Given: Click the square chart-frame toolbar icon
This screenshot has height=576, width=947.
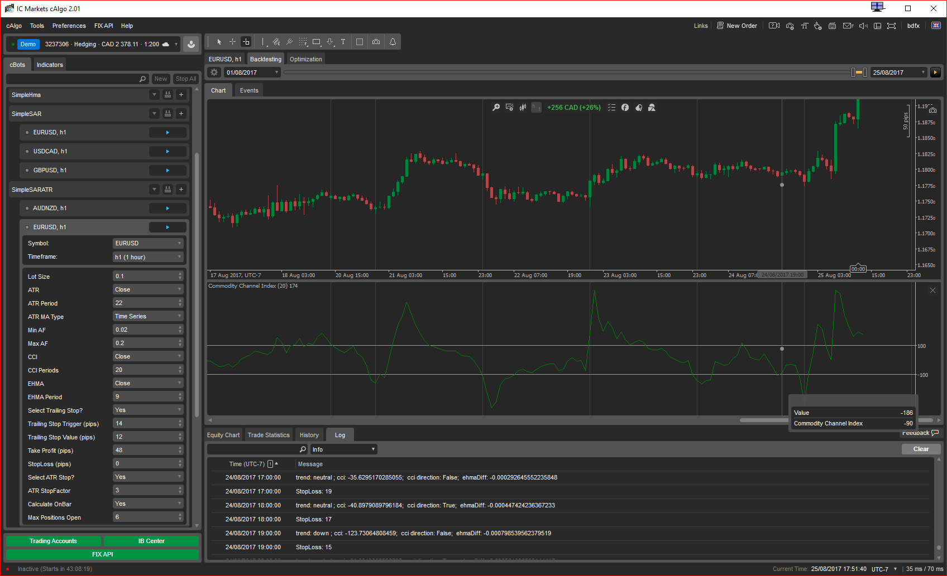Looking at the screenshot, I should (x=360, y=42).
